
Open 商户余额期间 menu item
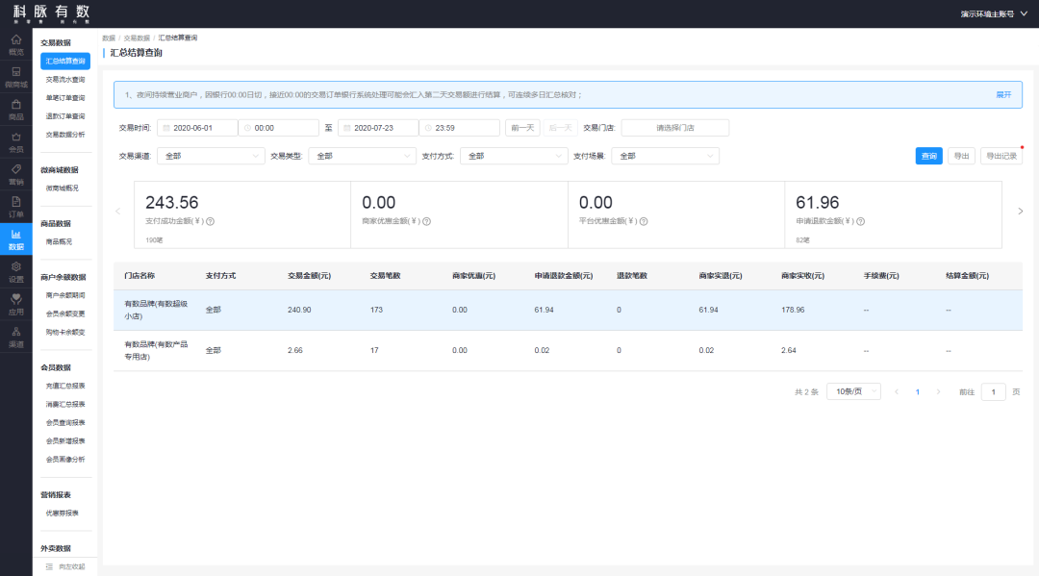point(65,295)
